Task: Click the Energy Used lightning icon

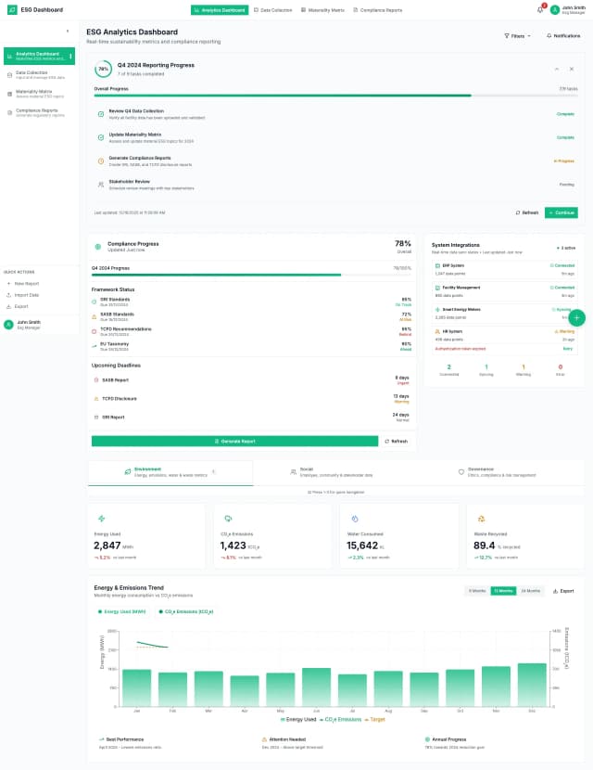Action: click(x=101, y=519)
